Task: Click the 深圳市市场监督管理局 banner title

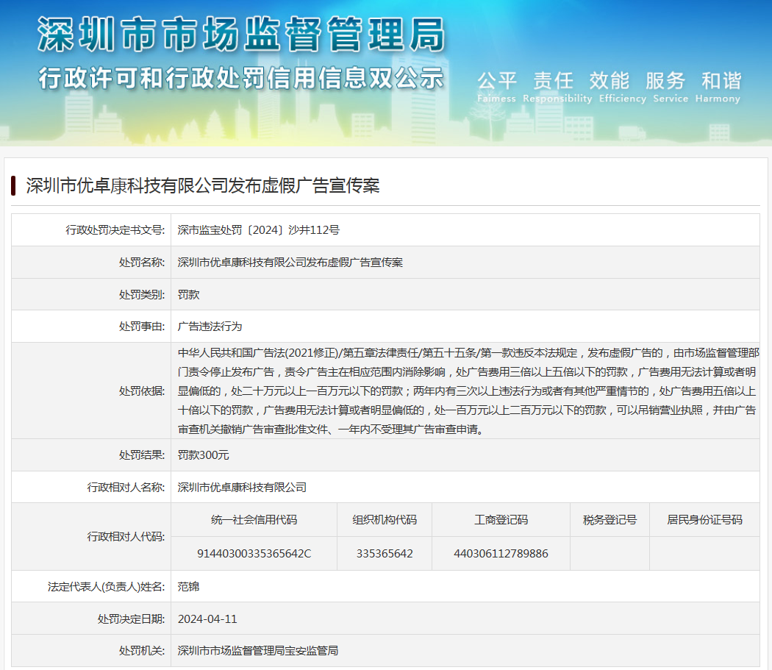Action: click(x=241, y=35)
